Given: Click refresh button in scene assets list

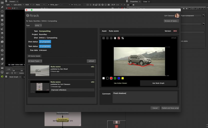Looking at the screenshot, I should (x=91, y=61).
